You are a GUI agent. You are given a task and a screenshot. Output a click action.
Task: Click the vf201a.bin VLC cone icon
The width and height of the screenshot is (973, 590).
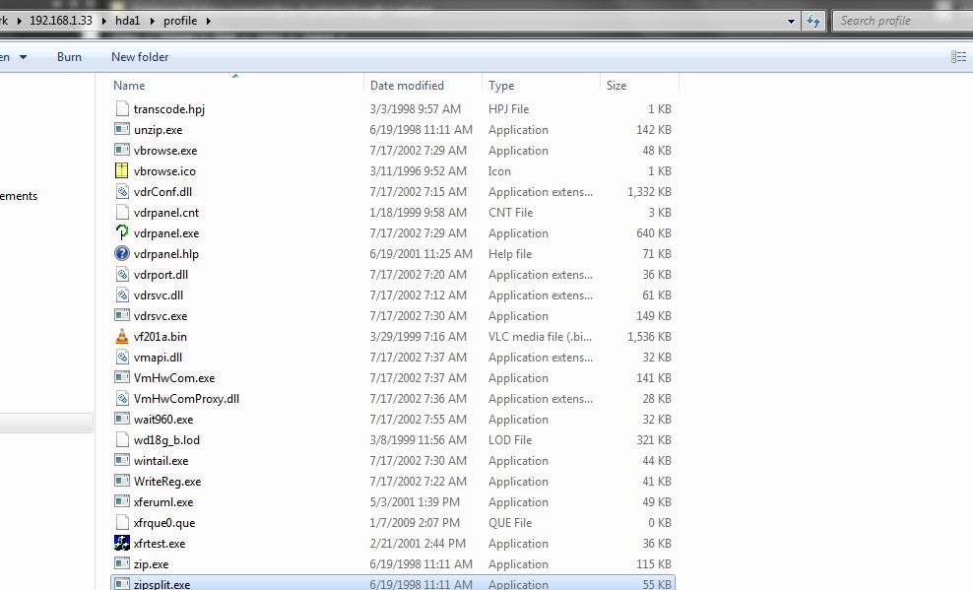(x=122, y=337)
